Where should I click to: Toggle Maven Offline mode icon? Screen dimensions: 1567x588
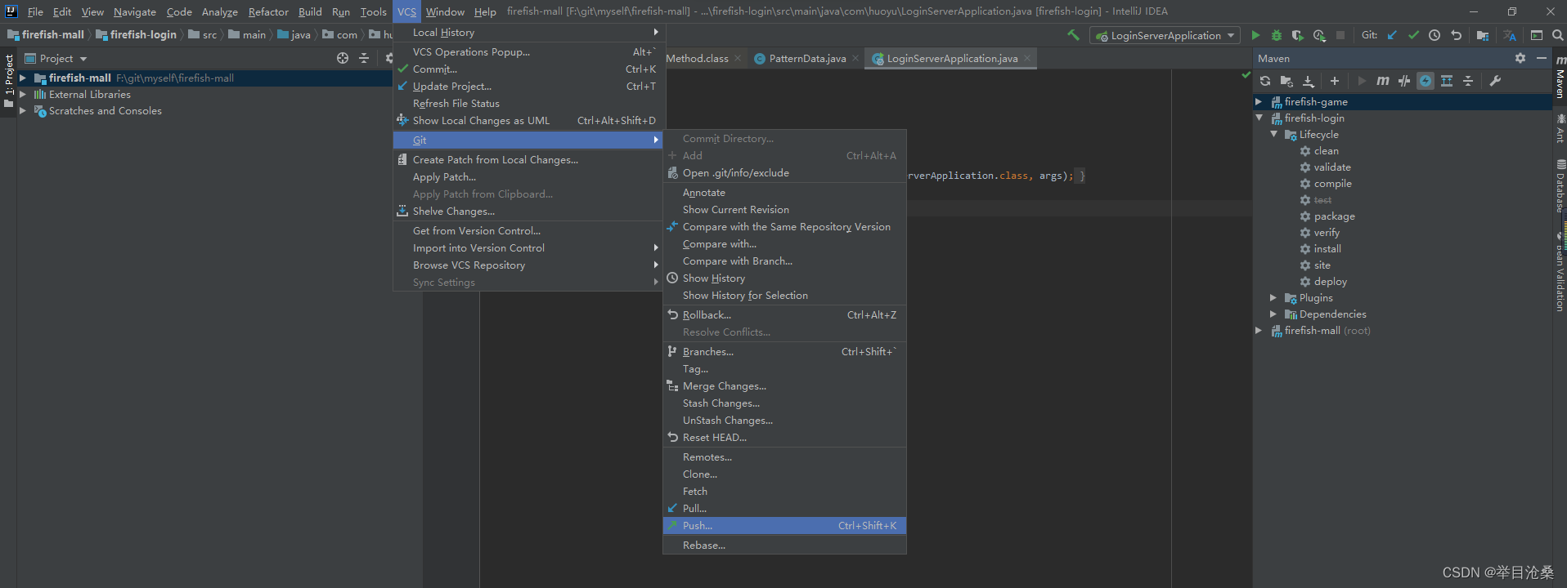tap(1404, 81)
